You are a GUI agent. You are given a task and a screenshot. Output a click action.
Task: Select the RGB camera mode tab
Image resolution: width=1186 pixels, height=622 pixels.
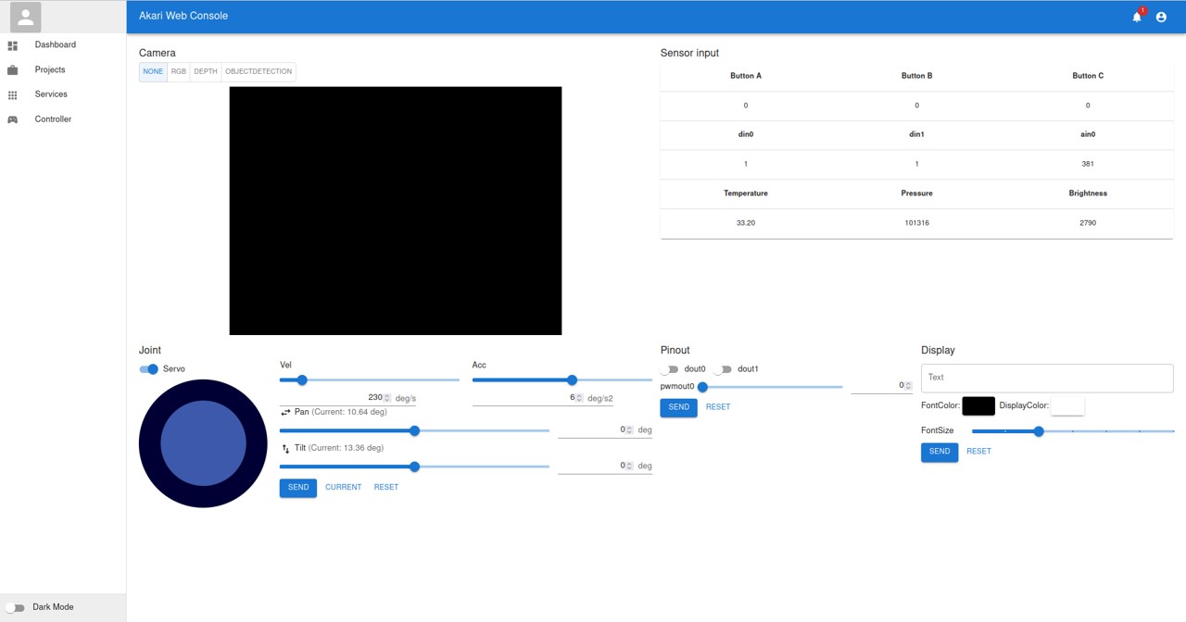(x=179, y=71)
